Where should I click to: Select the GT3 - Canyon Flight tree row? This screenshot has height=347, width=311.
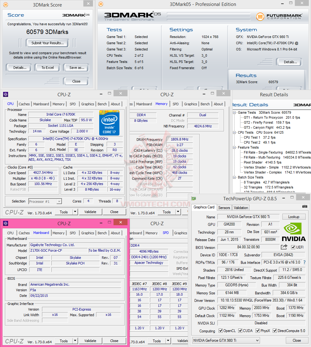[x=267, y=127]
